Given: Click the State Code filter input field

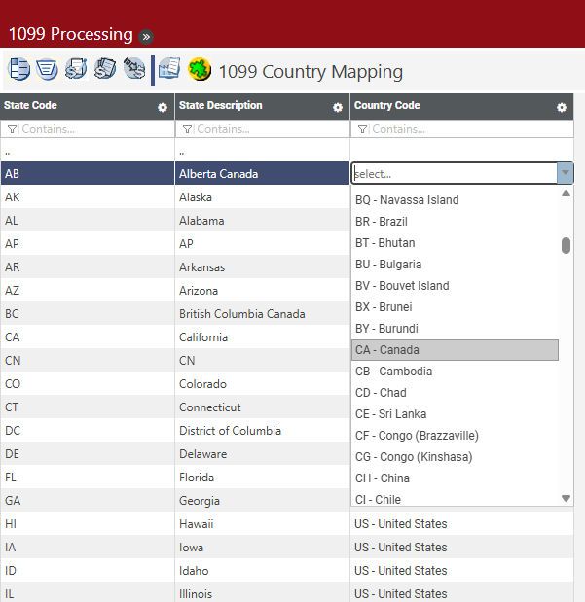Looking at the screenshot, I should pyautogui.click(x=92, y=129).
